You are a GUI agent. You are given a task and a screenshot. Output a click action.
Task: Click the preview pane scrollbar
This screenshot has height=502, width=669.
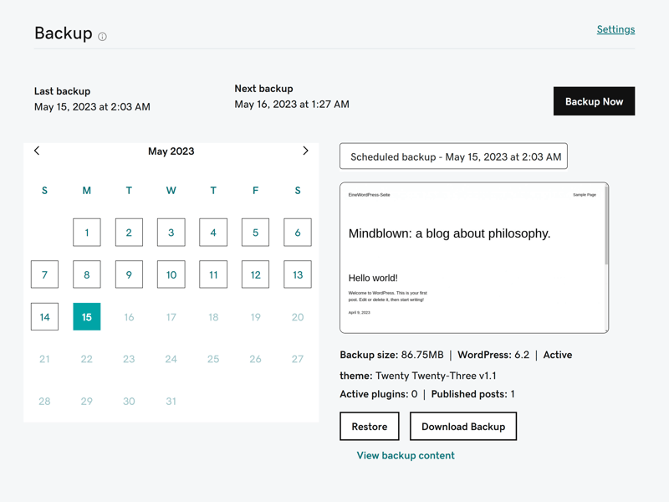[606, 225]
